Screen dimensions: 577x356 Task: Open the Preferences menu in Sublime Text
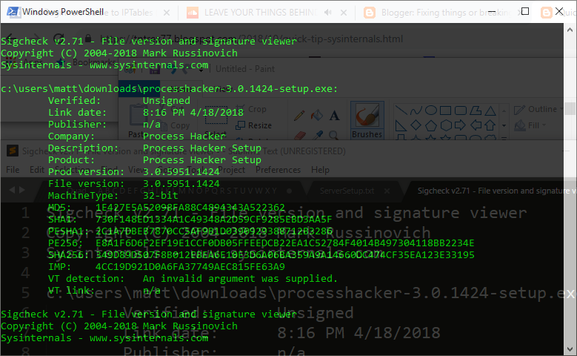[x=279, y=170]
